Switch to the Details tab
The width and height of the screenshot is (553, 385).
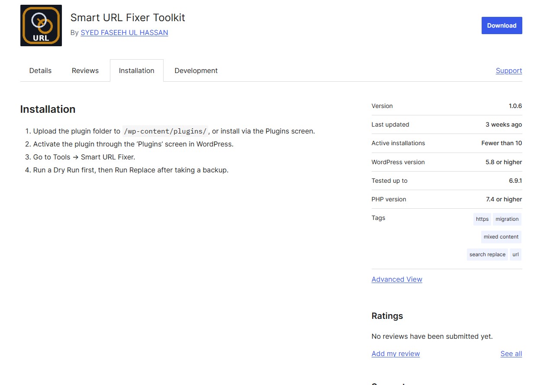coord(40,71)
